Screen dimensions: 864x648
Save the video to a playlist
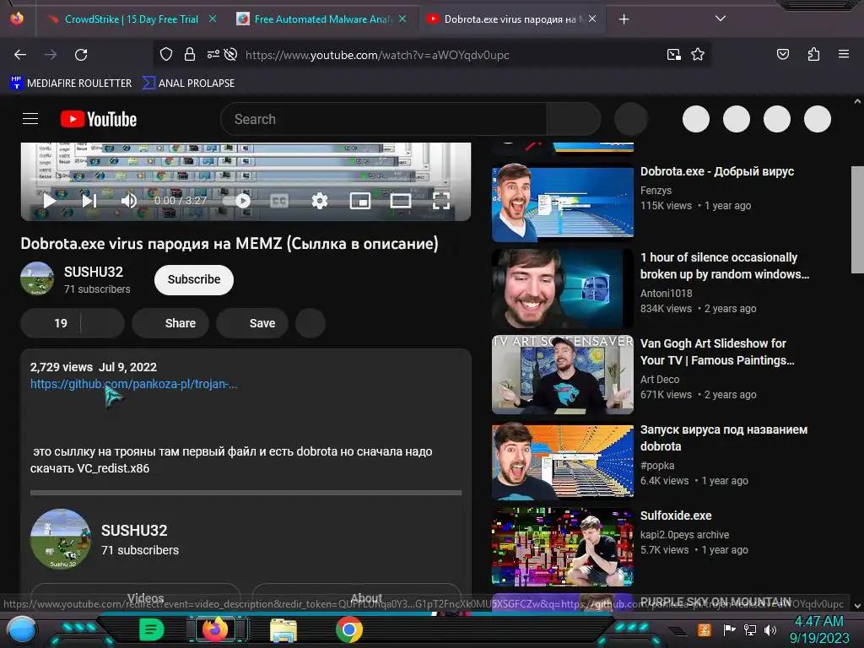point(252,323)
